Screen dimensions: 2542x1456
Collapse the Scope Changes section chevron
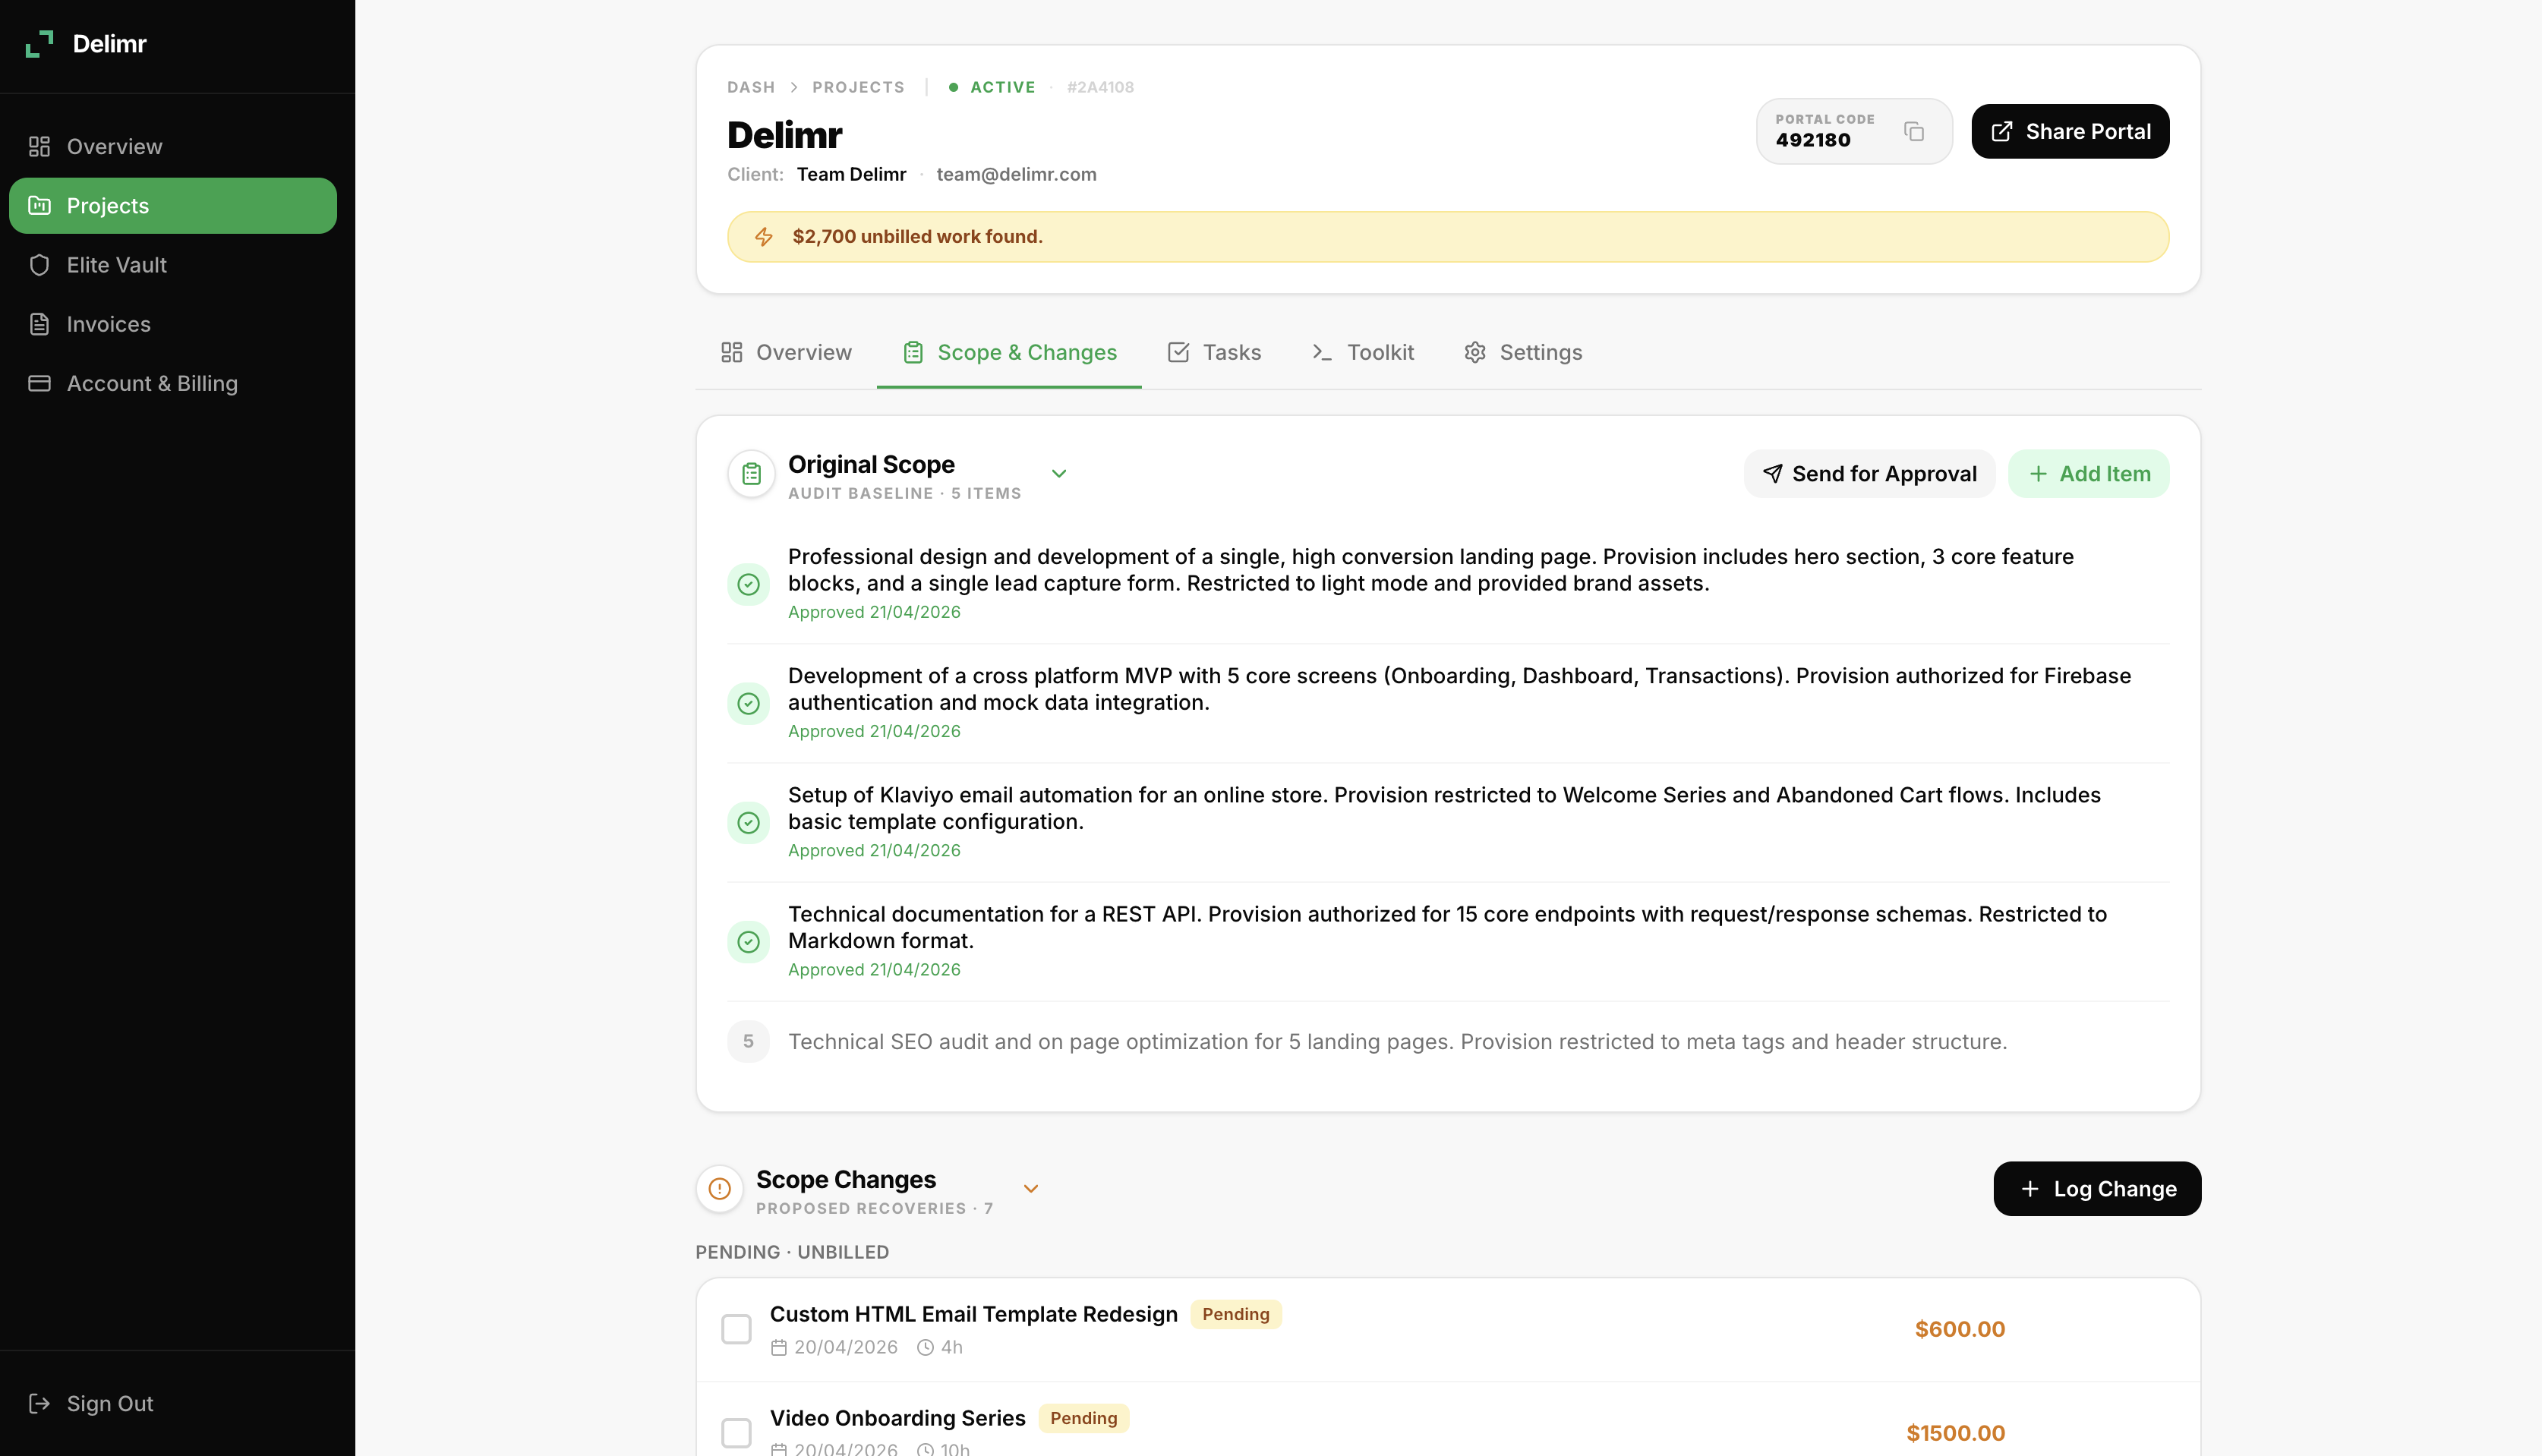pos(1031,1189)
